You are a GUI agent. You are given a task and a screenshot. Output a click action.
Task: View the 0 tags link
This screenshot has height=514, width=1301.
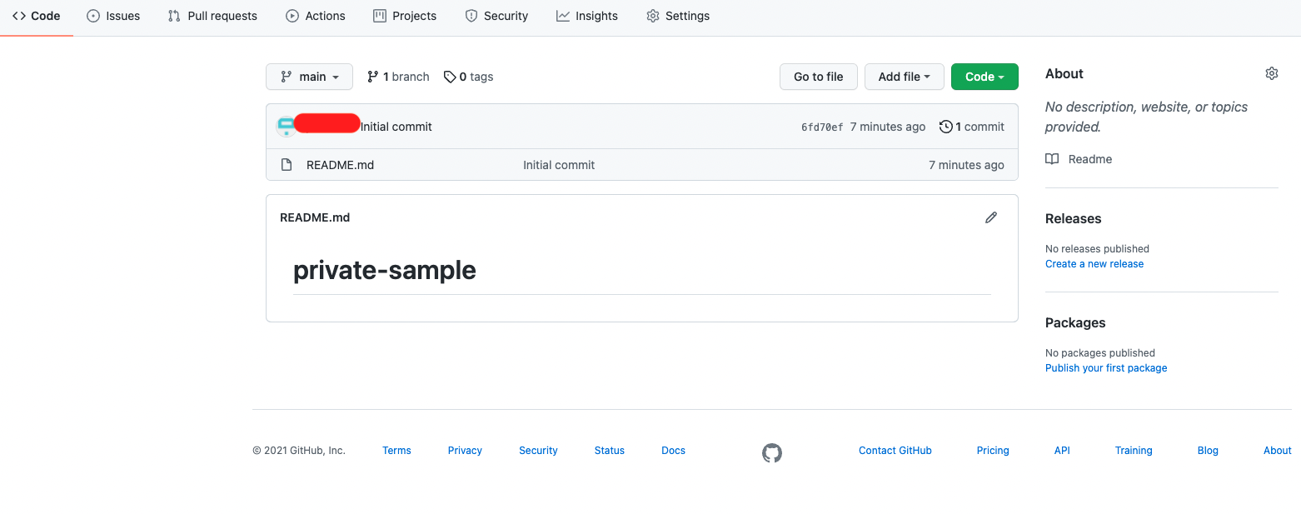(468, 77)
